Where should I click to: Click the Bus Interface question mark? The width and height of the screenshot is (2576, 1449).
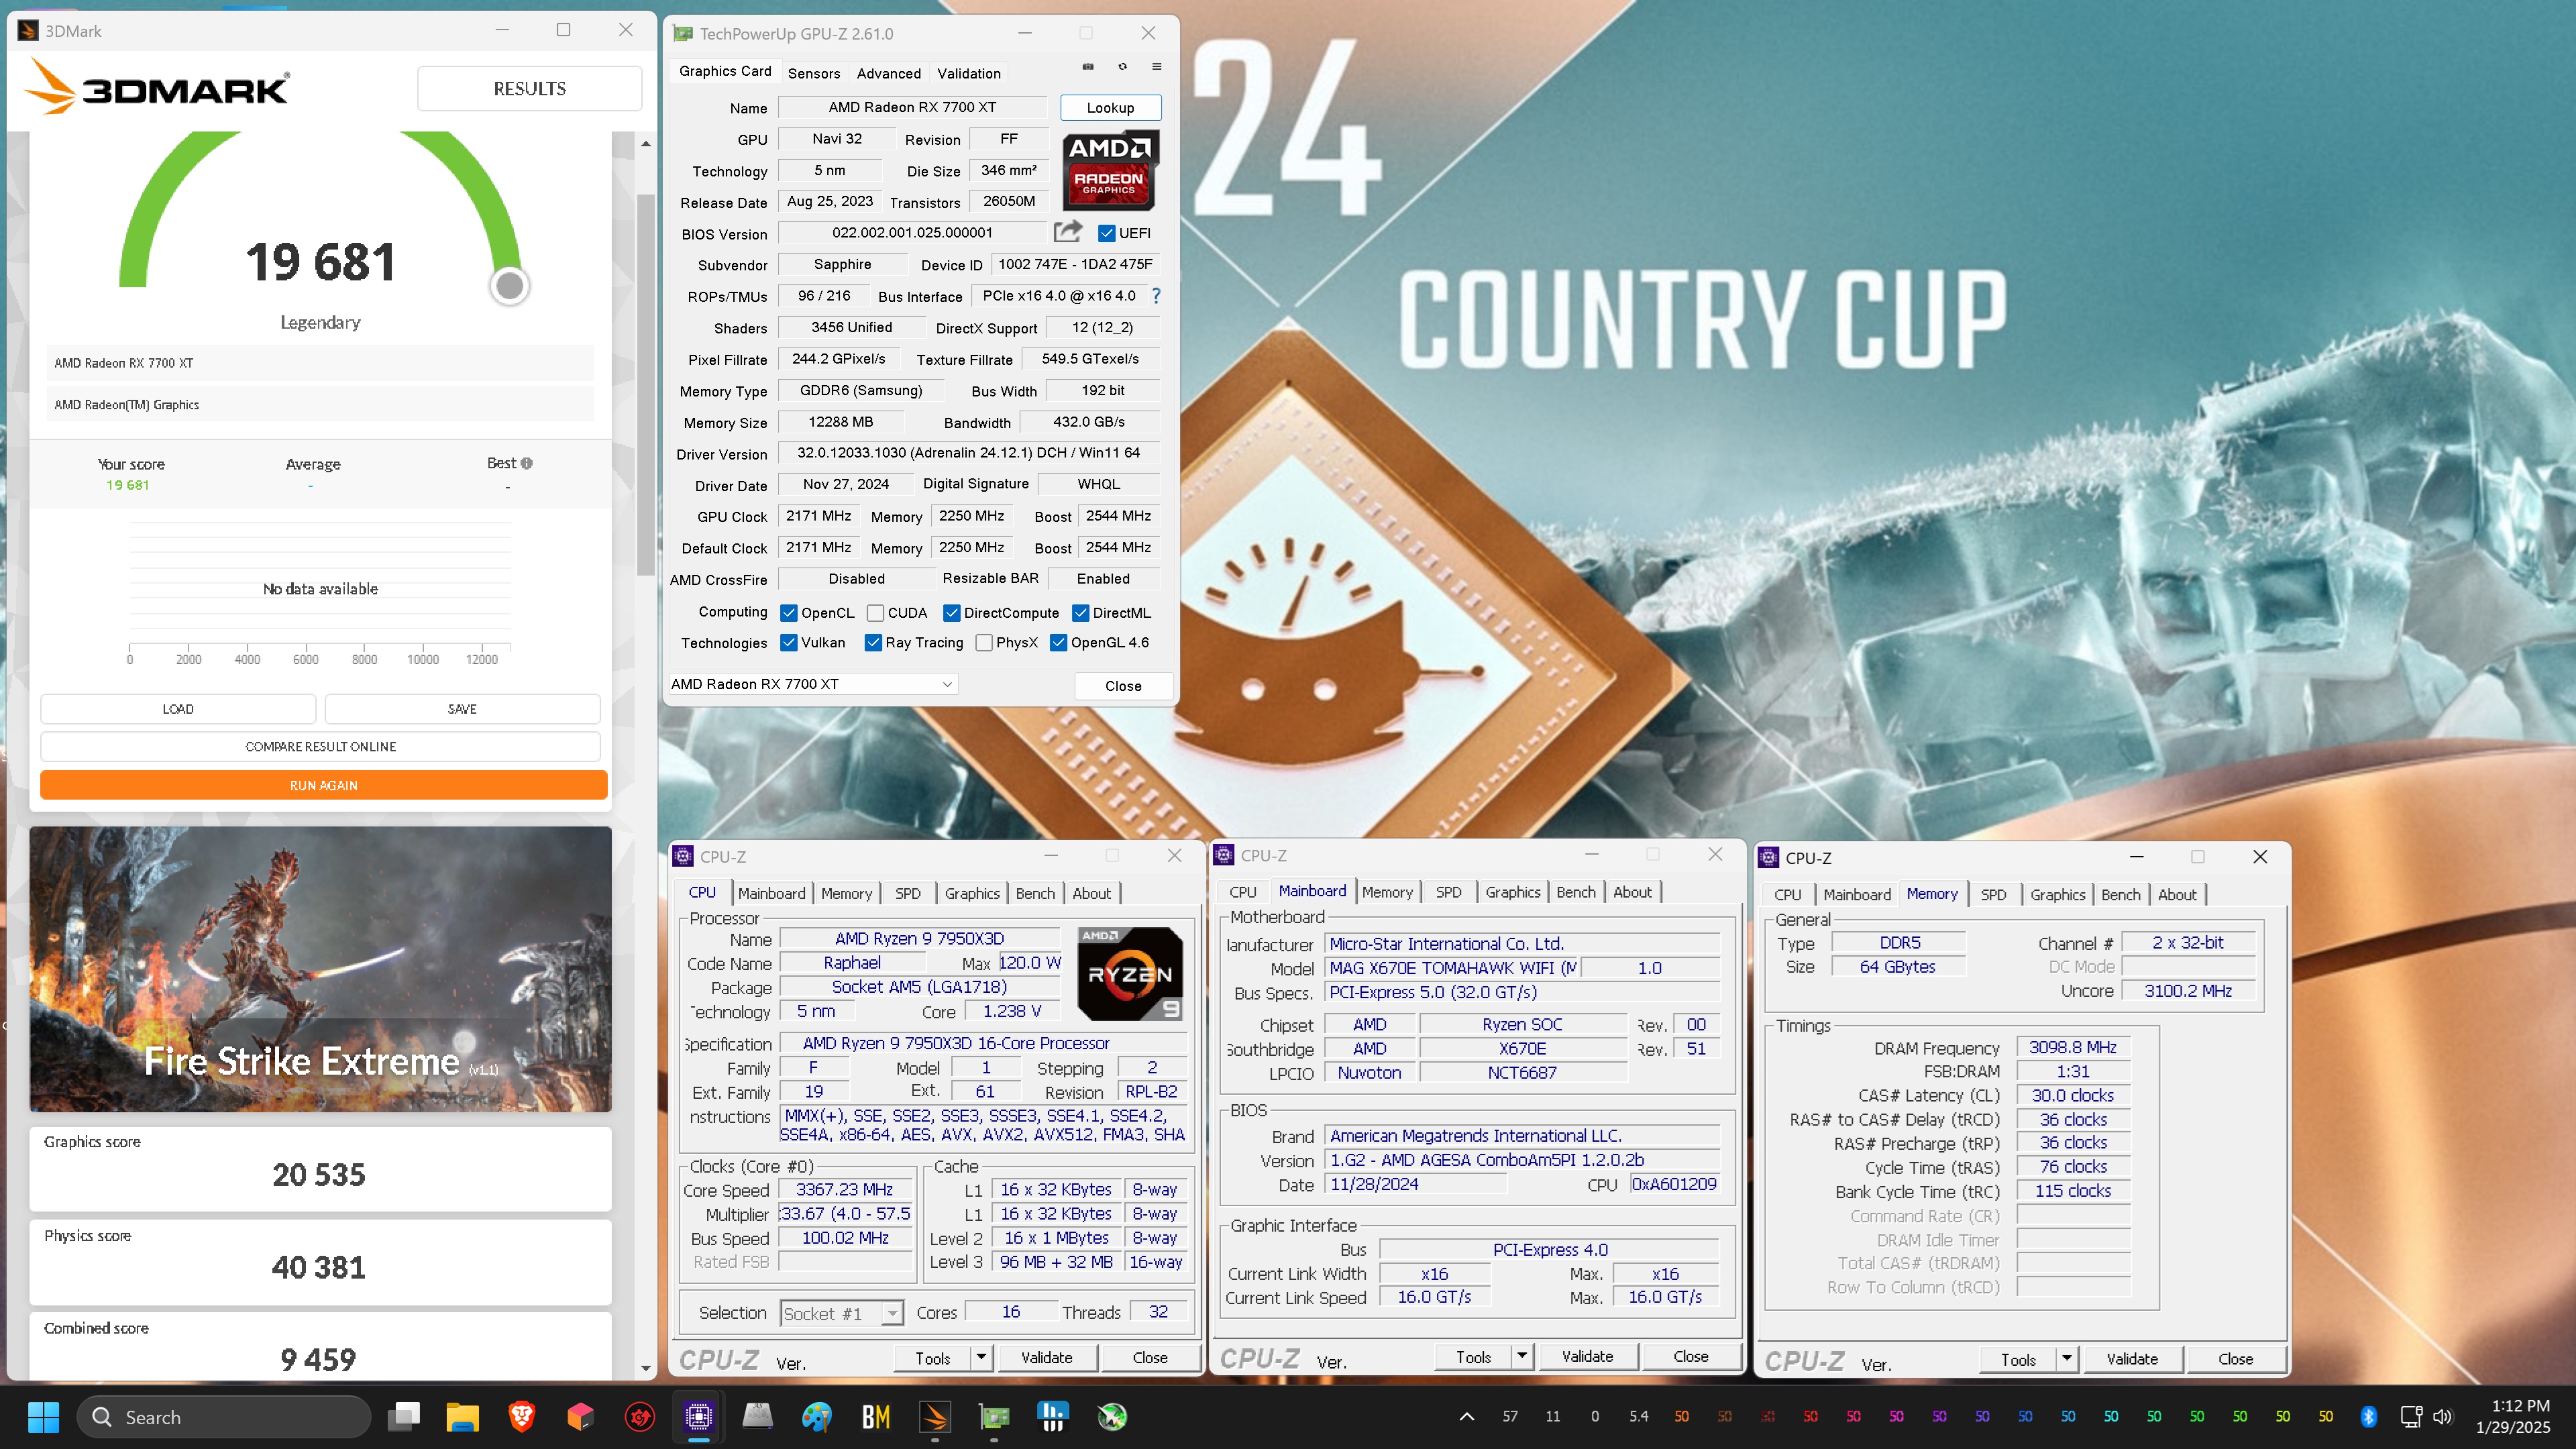(x=1156, y=296)
